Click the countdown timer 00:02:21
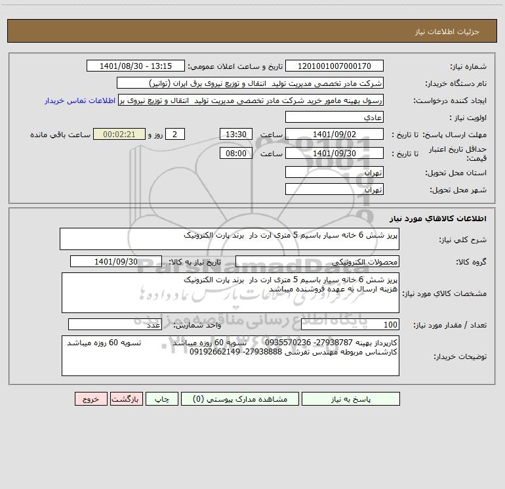Viewport: 505px width, 489px height. (x=119, y=134)
